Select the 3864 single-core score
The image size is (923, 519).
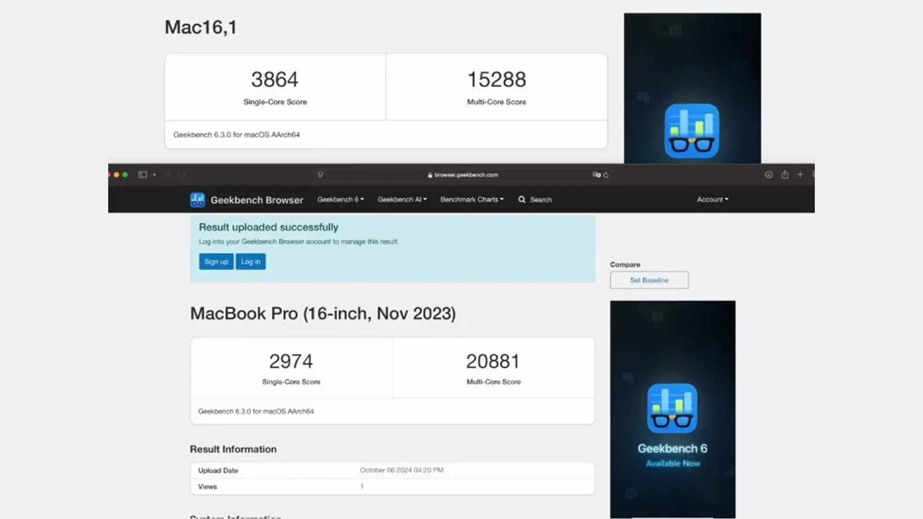tap(274, 79)
